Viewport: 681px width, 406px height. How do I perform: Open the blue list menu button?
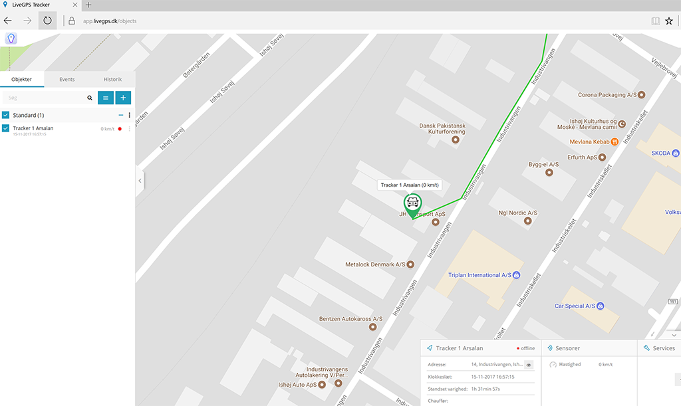tap(106, 98)
